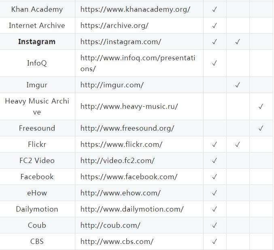Screen dimensions: 274x250
Task: Click the Heavy Music Archive row checkmark
Action: coord(261,106)
